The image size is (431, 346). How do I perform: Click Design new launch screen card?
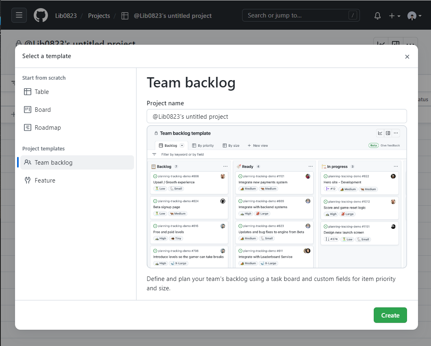[360, 233]
